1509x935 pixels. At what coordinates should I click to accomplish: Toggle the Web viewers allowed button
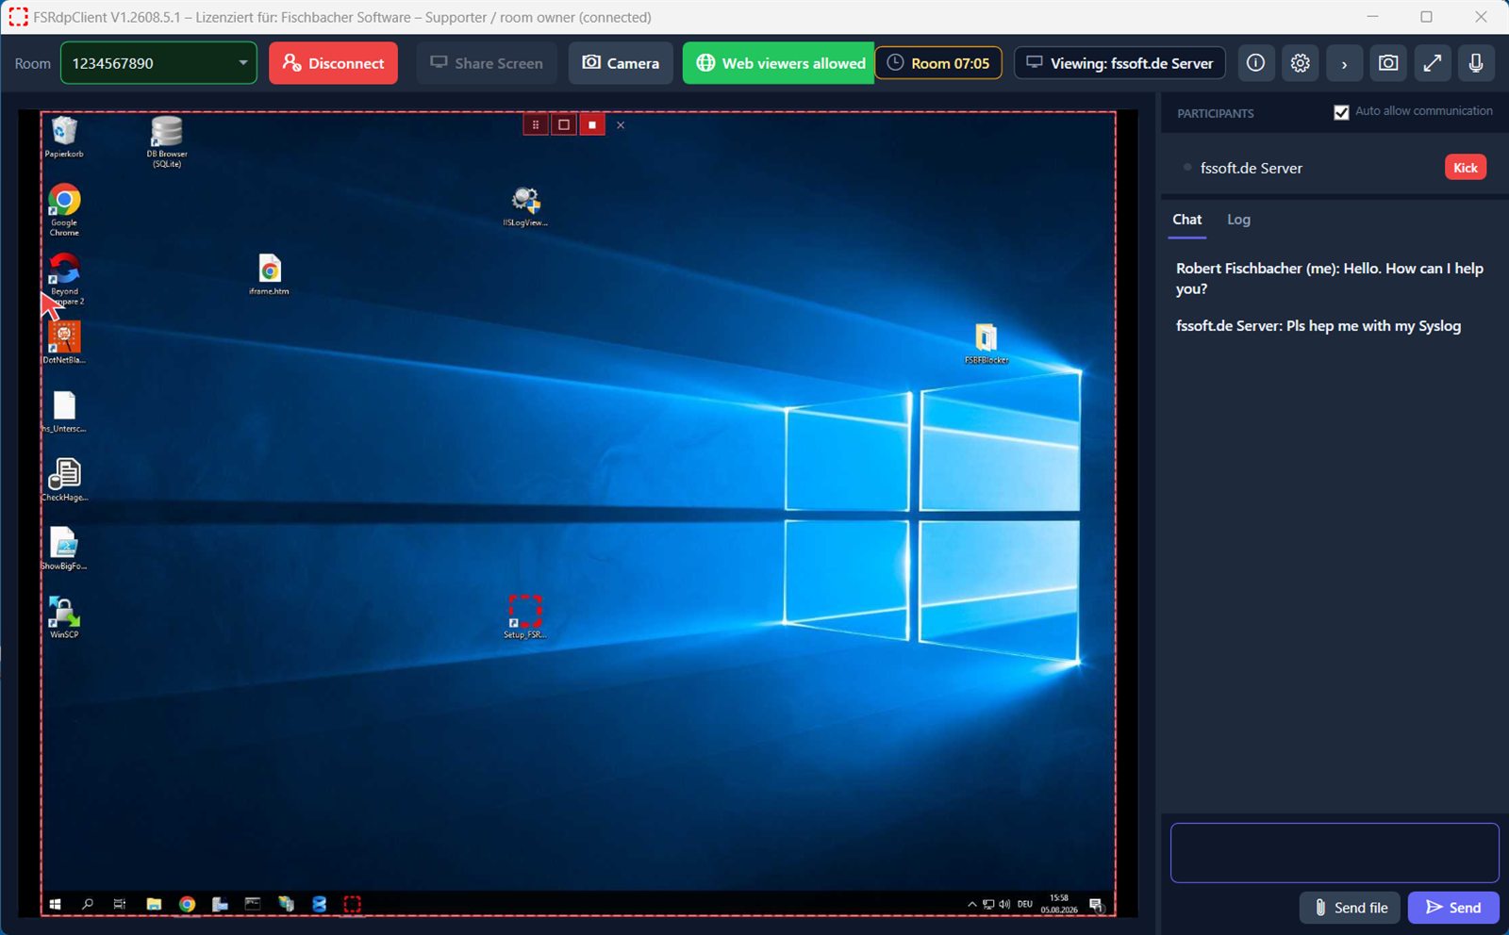coord(779,63)
